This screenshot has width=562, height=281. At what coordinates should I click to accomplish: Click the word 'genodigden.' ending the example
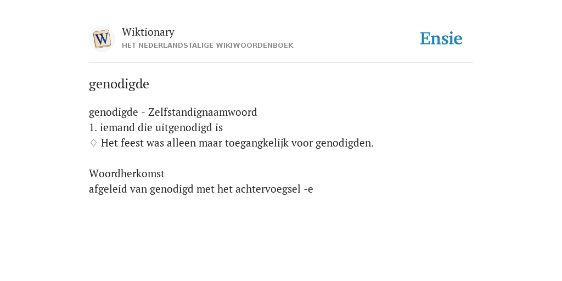click(345, 143)
